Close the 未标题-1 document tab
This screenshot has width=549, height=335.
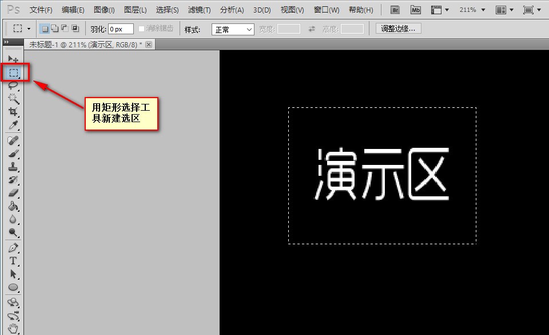149,45
